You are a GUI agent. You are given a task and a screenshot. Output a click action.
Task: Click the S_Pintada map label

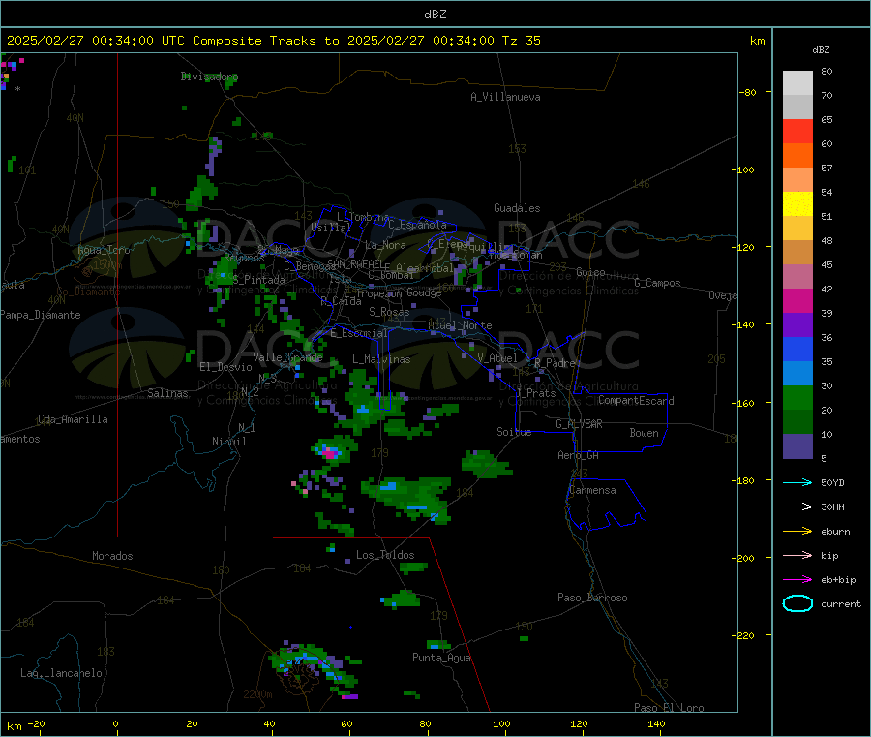(258, 280)
